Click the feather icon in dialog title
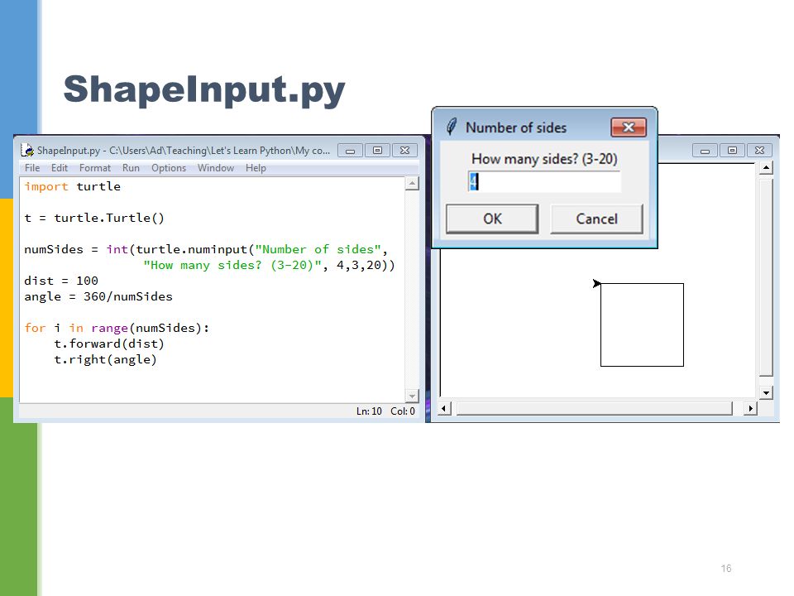This screenshot has height=596, width=794. click(x=452, y=127)
